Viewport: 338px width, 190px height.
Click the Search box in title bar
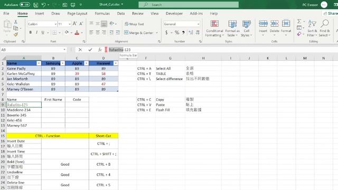(189, 5)
